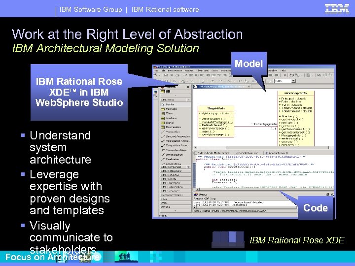The width and height of the screenshot is (355, 266).
Task: Close the Toolbox panel
Action: [188, 87]
